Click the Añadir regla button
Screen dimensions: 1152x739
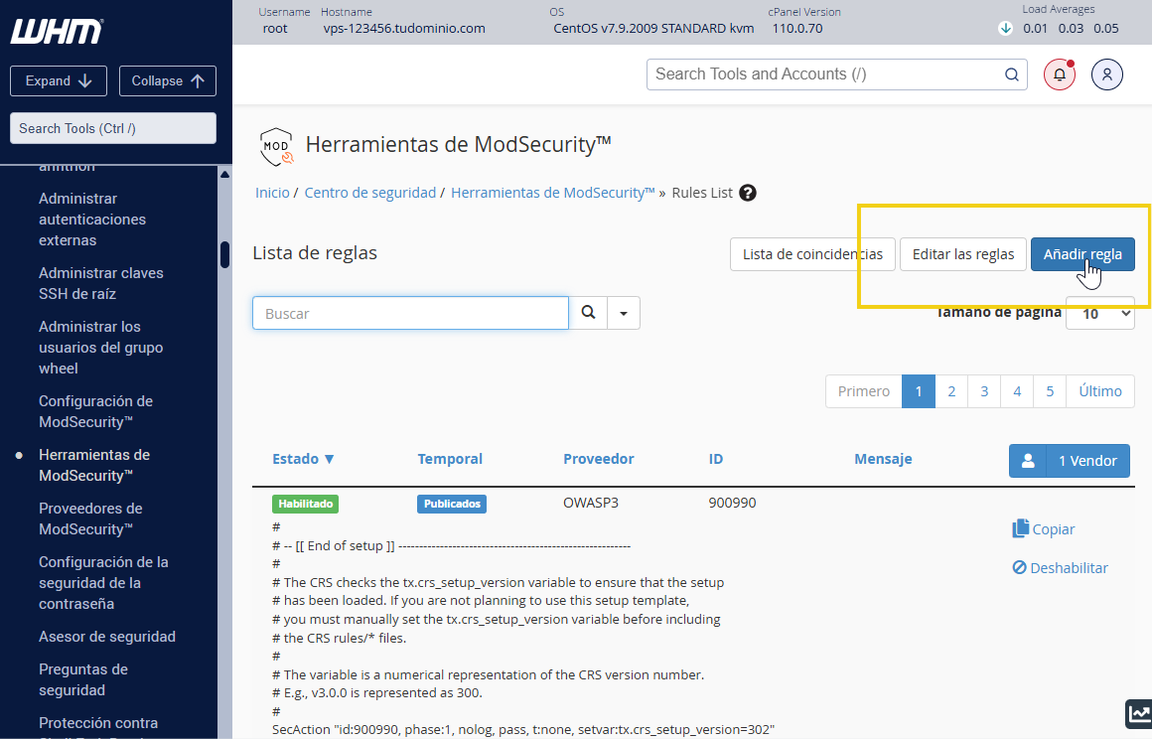tap(1082, 254)
